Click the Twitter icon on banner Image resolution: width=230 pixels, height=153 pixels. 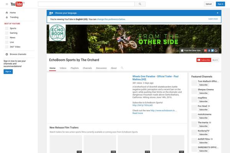(x=212, y=50)
